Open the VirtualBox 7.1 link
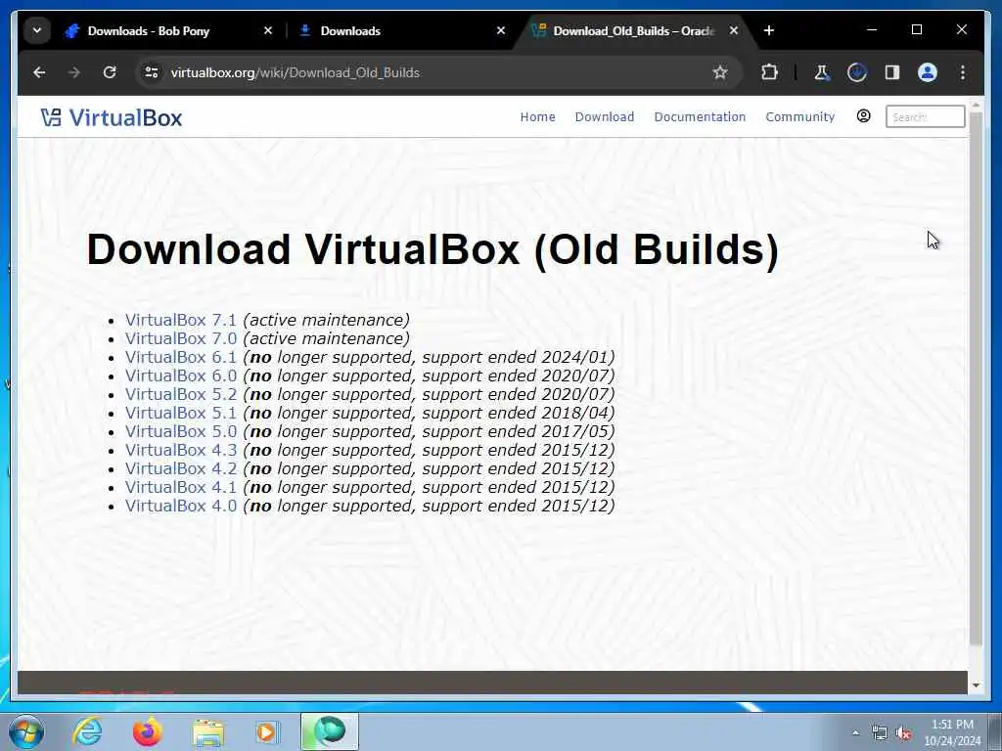The width and height of the screenshot is (1002, 751). tap(181, 320)
